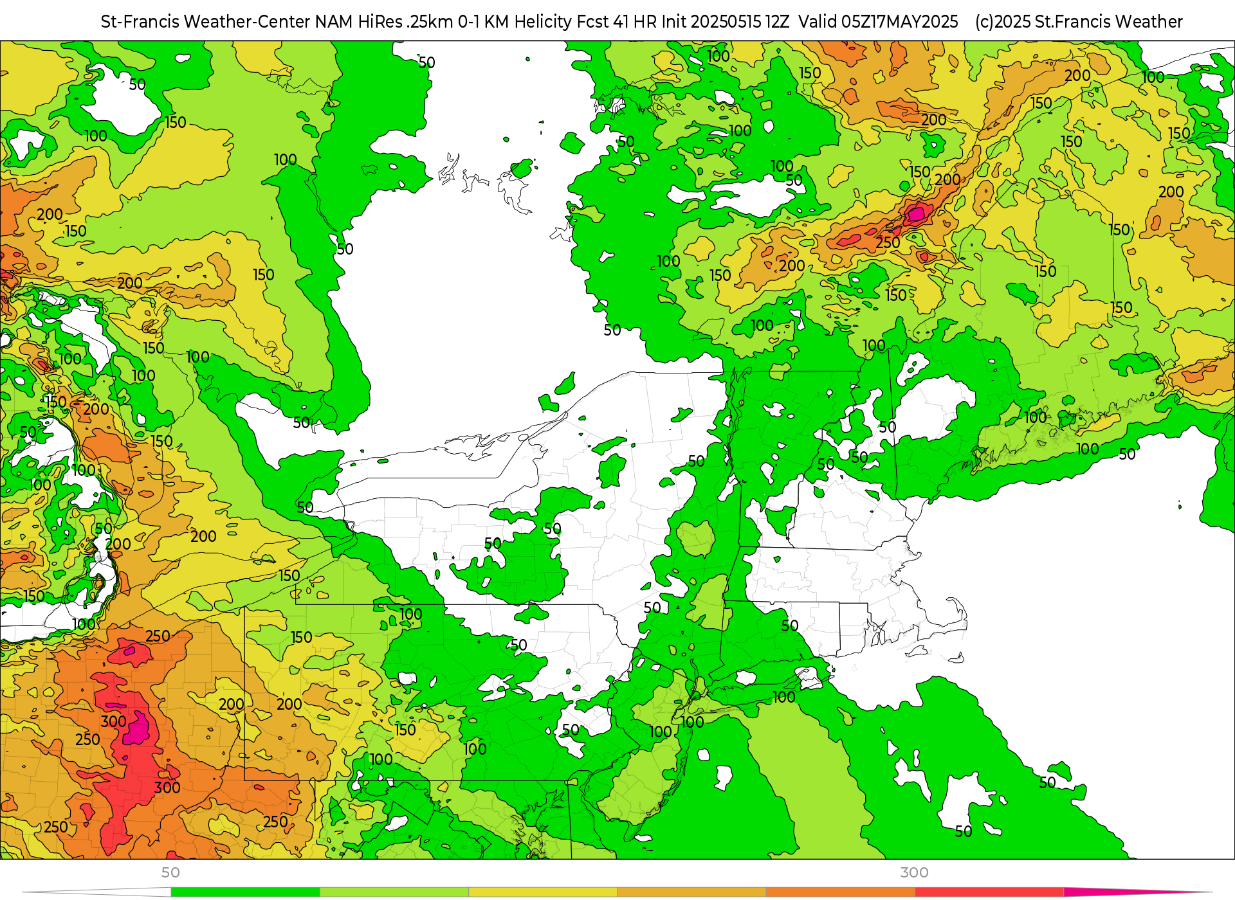Screen dimensions: 1235x900
Task: Click 'Valid 05Z17MAY2025' in the title
Action: (878, 22)
